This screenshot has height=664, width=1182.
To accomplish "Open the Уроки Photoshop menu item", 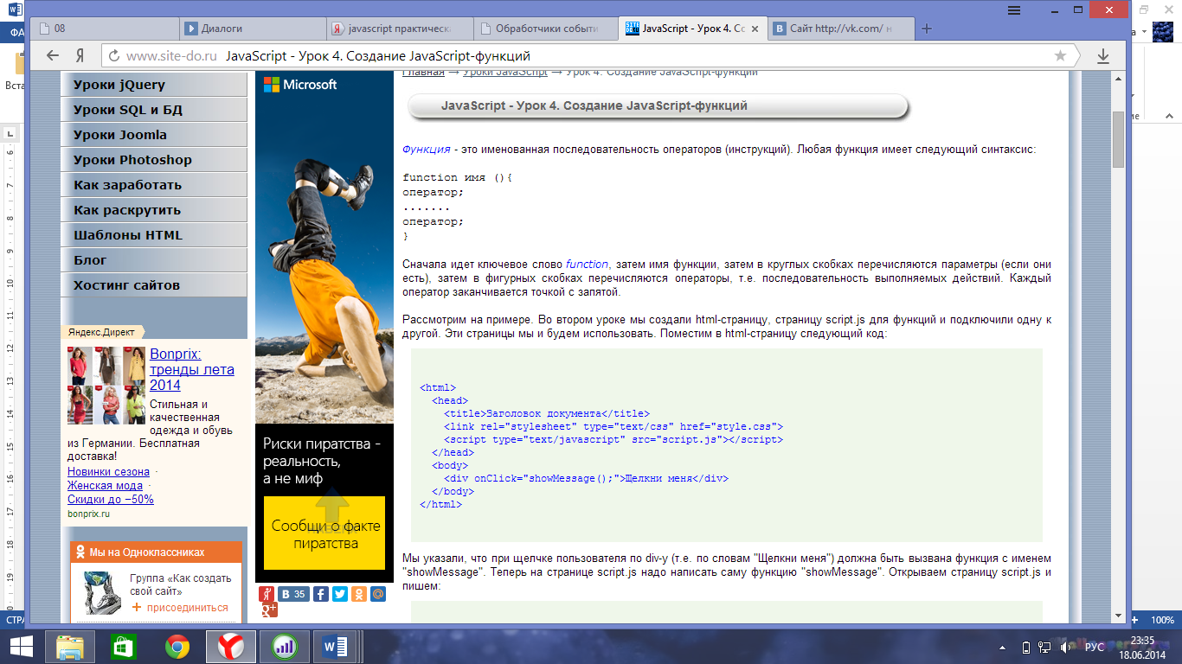I will [x=153, y=160].
